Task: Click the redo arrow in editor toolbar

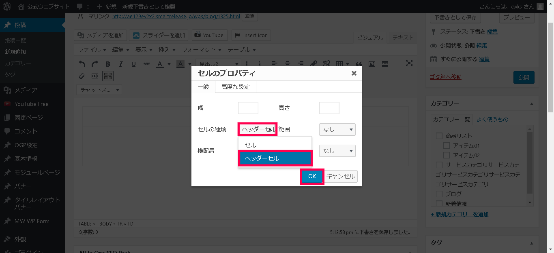Action: click(94, 64)
